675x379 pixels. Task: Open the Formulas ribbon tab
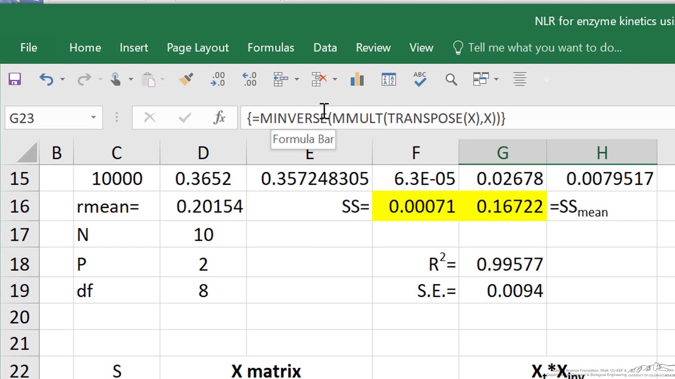[271, 48]
